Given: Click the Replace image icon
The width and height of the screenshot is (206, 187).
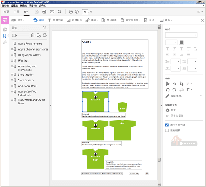Looking at the screenshot, I should pyautogui.click(x=182, y=90).
